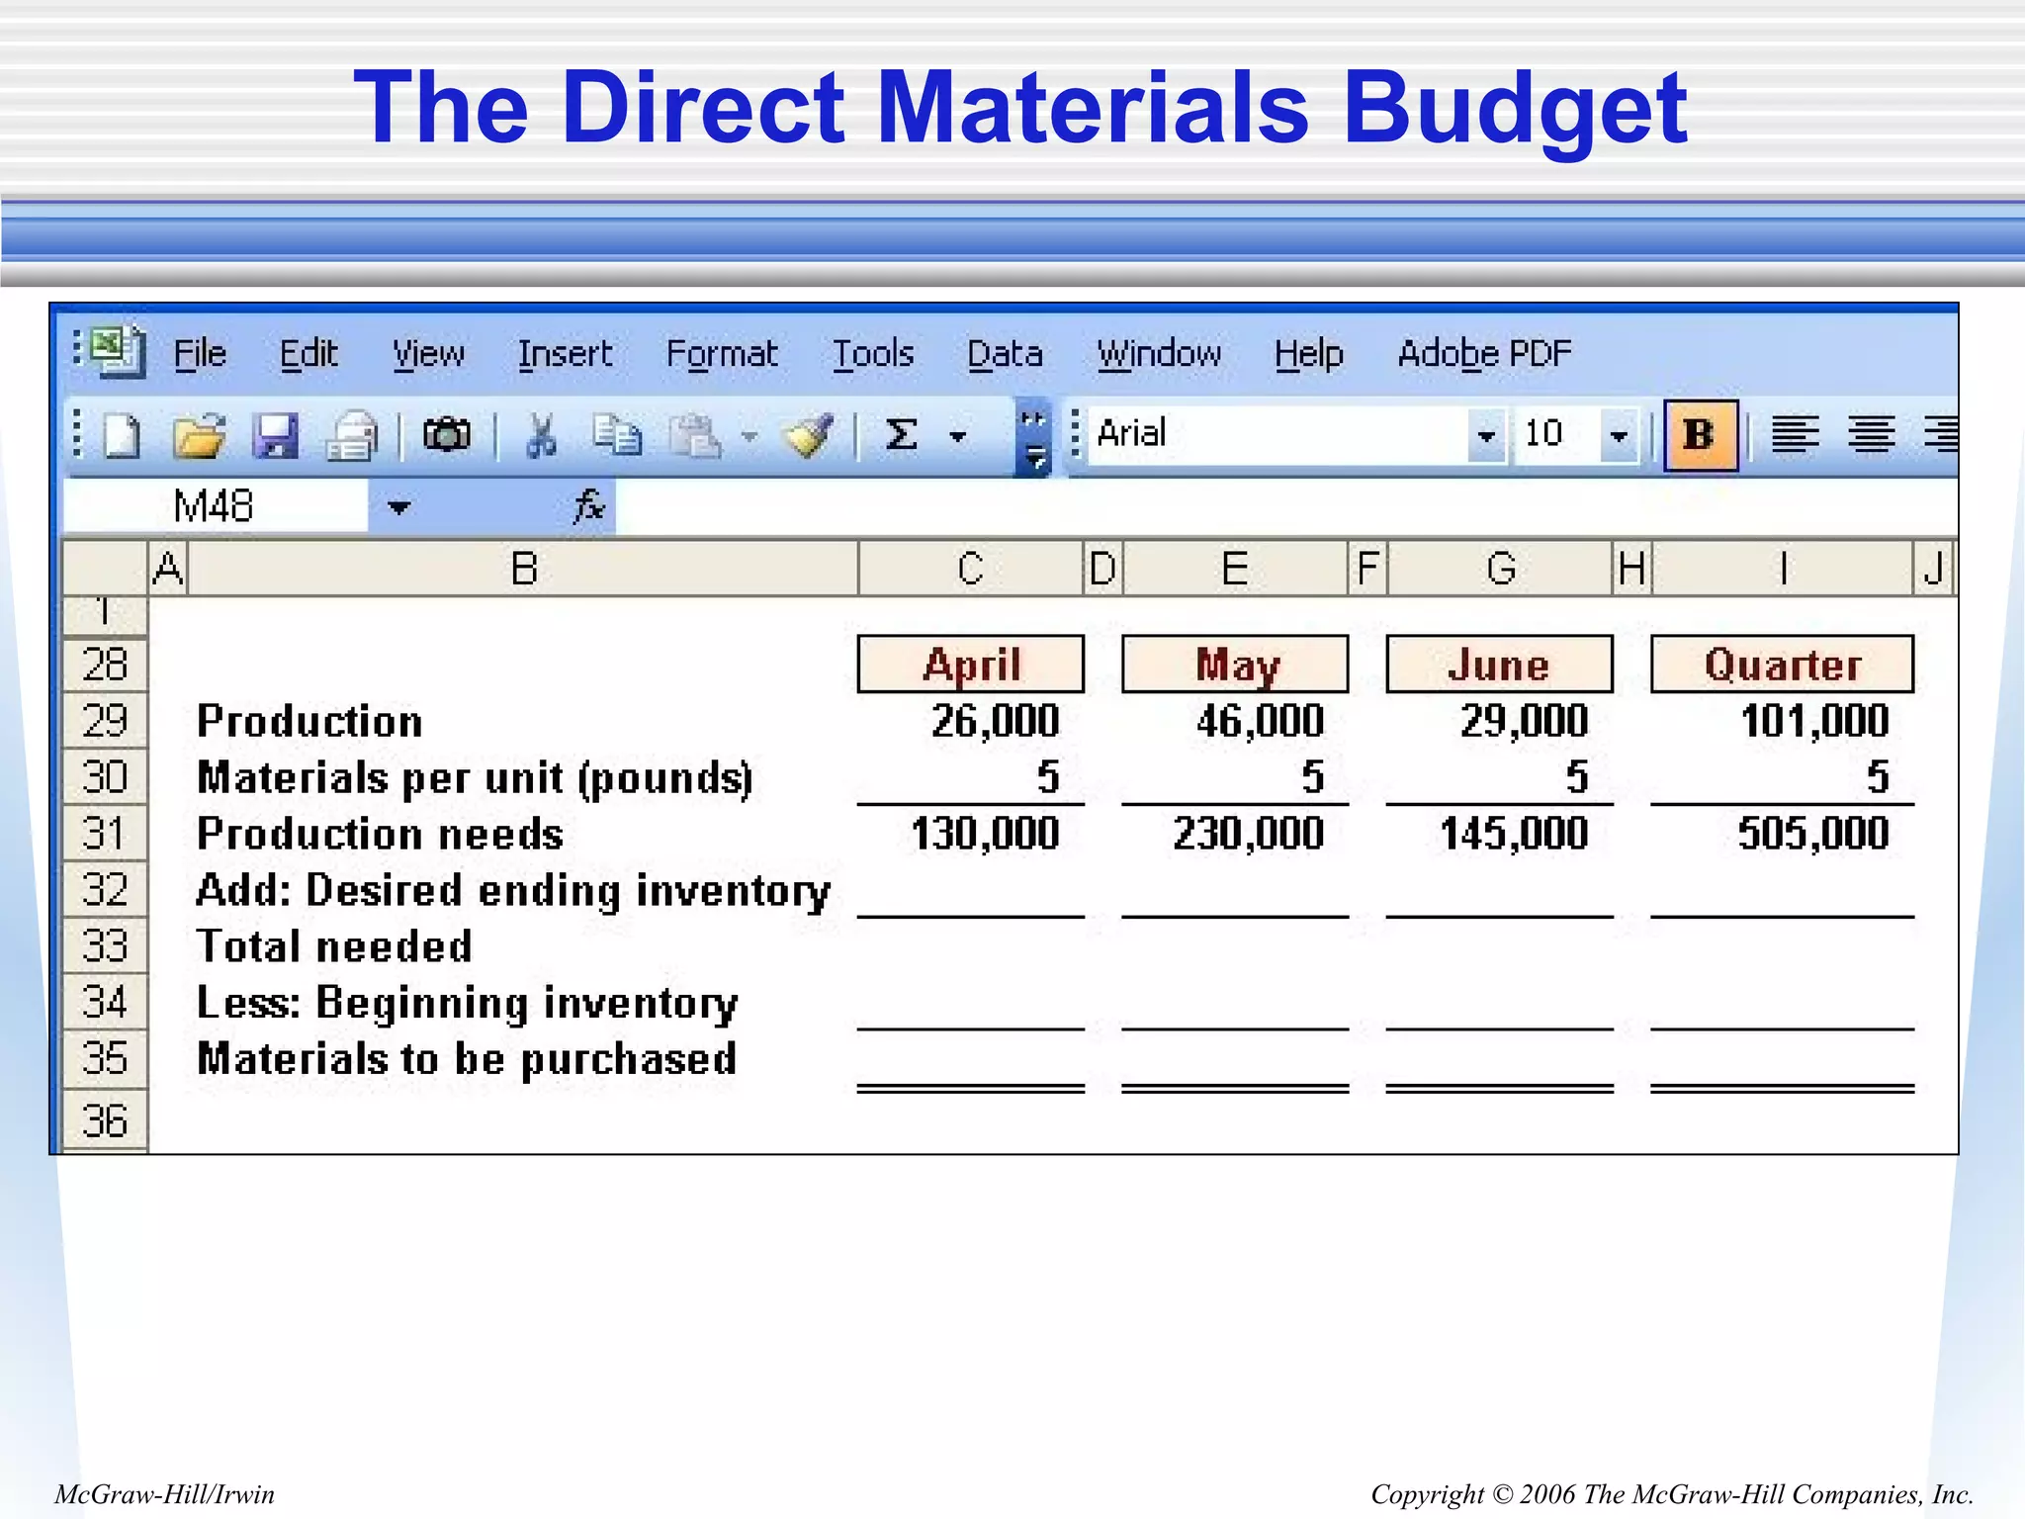Open Paste options dropdown arrow
This screenshot has width=2025, height=1519.
[749, 436]
